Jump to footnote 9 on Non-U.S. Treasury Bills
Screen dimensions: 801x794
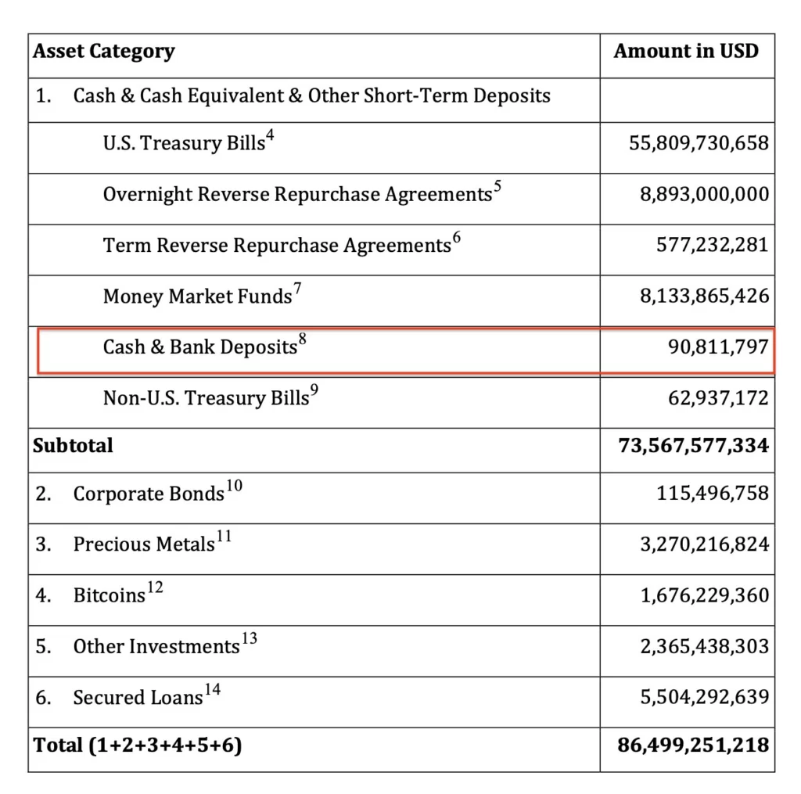click(x=314, y=391)
